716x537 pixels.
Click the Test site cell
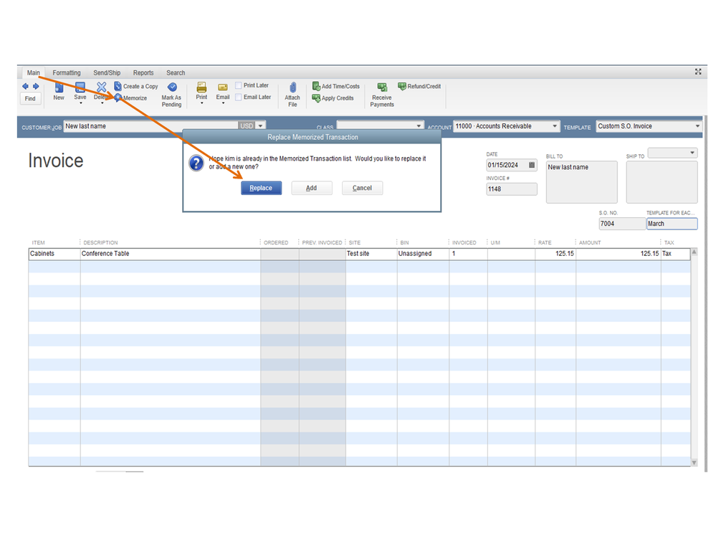click(371, 254)
